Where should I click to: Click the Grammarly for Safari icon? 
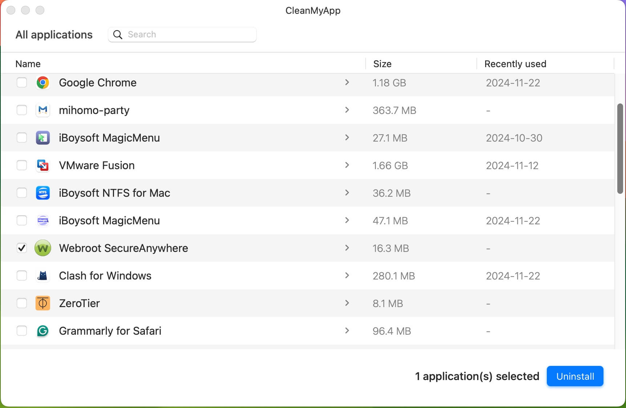pos(43,331)
